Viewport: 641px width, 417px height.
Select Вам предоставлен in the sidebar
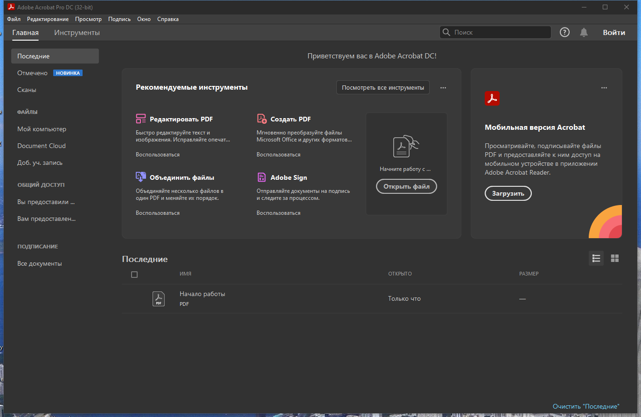[x=46, y=219]
